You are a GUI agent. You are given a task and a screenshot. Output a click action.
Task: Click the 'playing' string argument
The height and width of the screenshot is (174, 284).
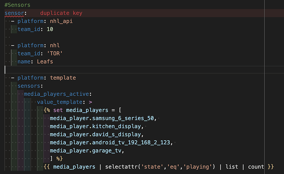click(198, 167)
